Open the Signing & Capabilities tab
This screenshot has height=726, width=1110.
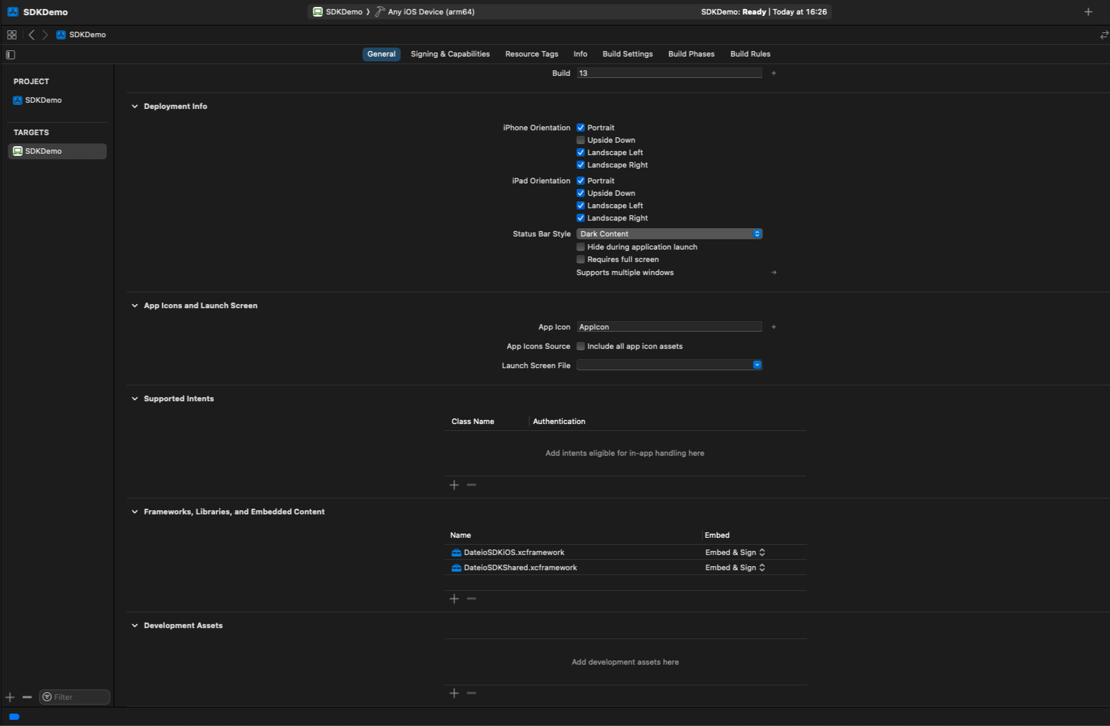click(x=450, y=54)
